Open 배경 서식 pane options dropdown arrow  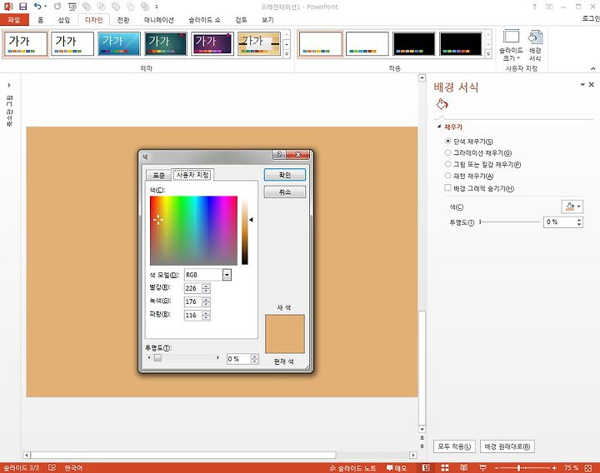coord(582,84)
